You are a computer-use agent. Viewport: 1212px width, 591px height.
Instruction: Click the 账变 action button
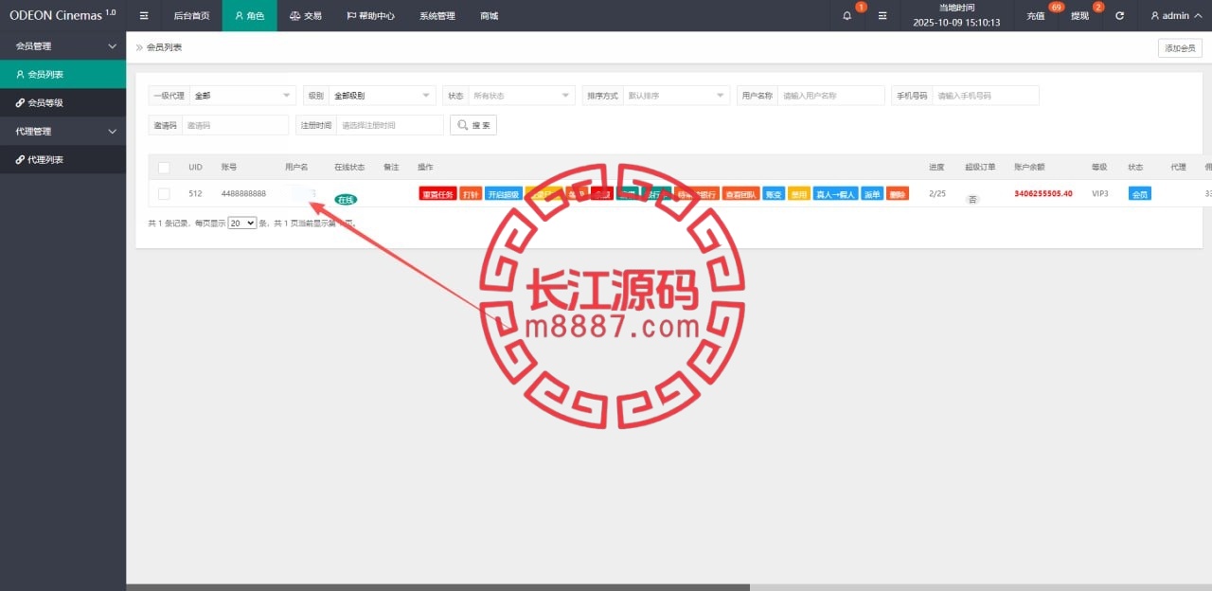pyautogui.click(x=774, y=194)
